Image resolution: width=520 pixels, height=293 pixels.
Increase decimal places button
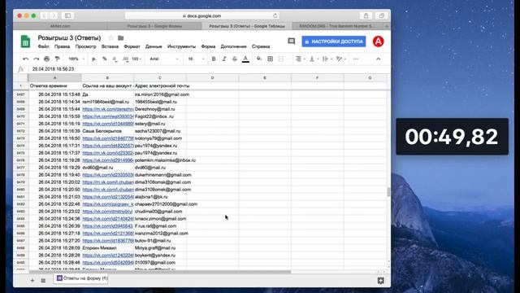click(x=125, y=59)
